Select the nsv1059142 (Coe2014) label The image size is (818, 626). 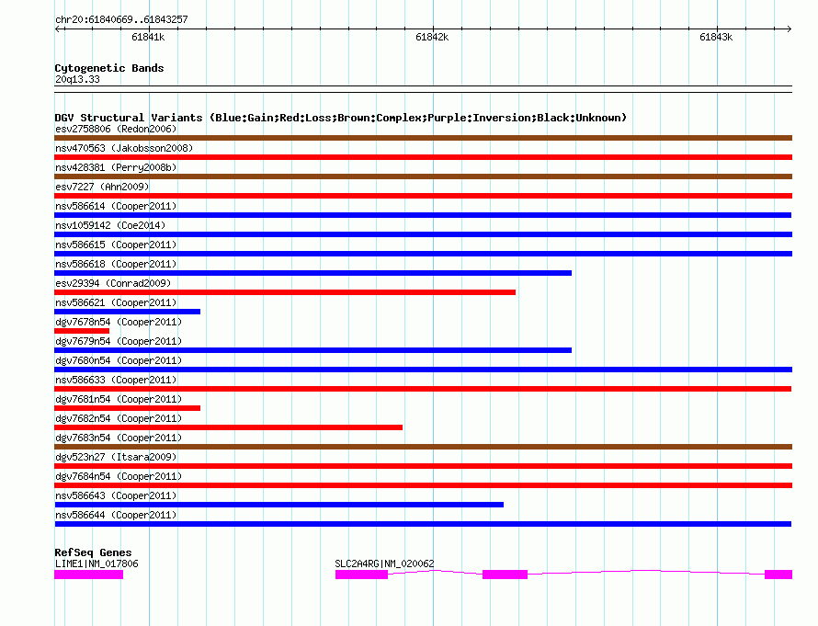110,225
